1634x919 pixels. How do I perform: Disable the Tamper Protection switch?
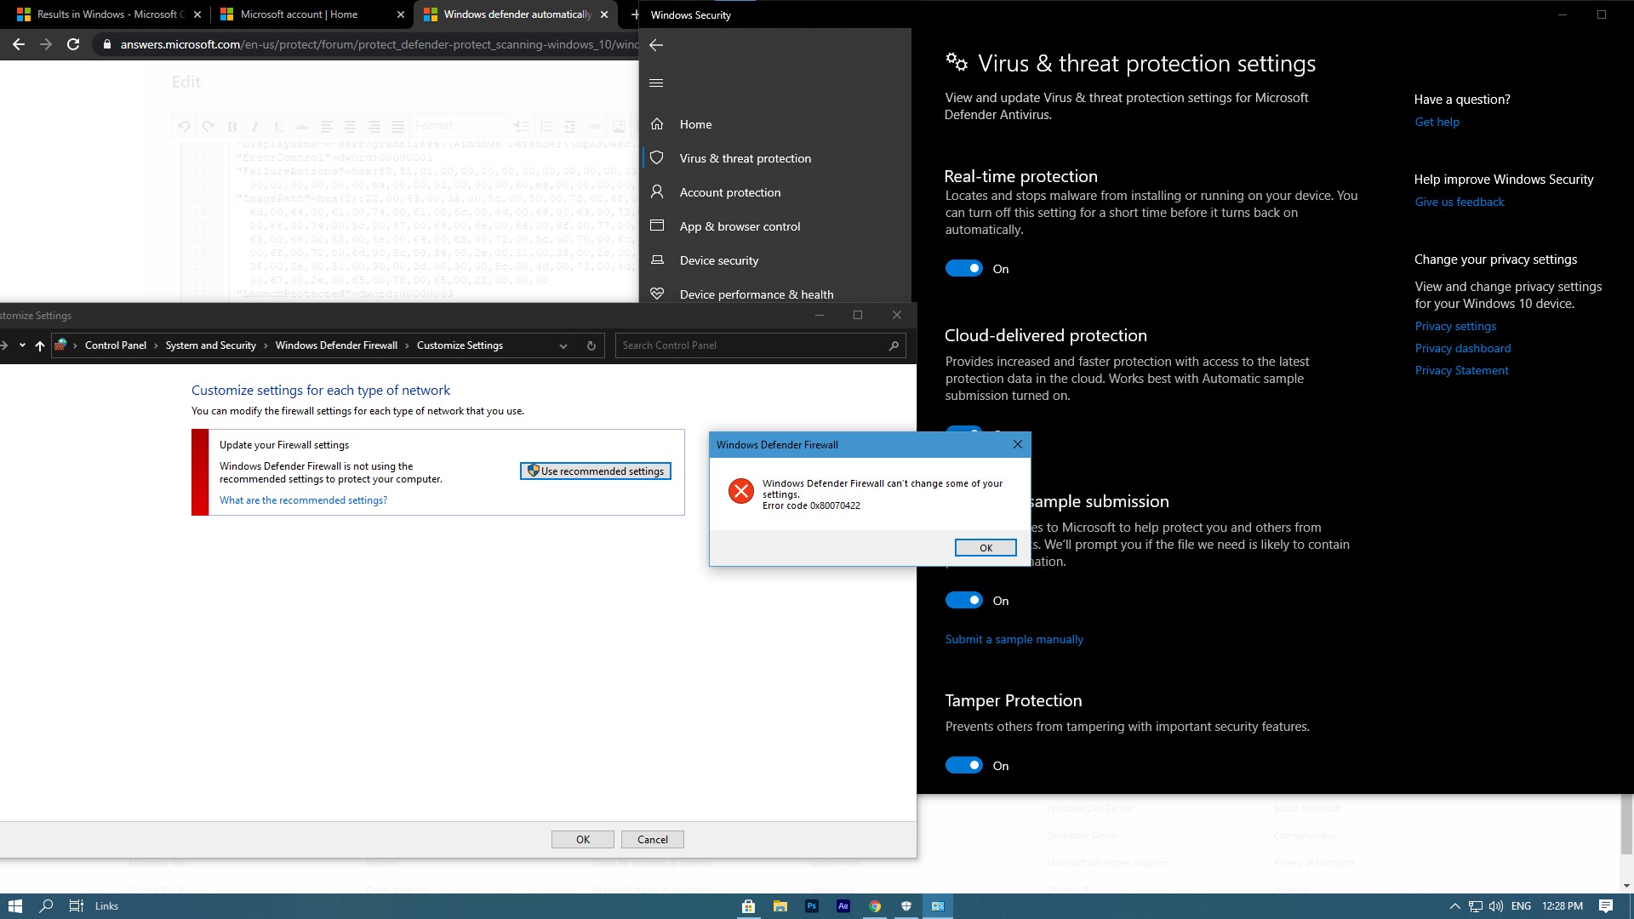coord(964,766)
